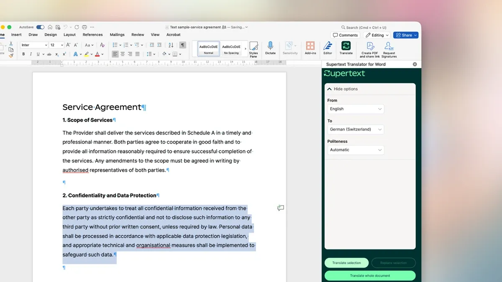Switch to the References tab
502x282 pixels.
[92, 35]
